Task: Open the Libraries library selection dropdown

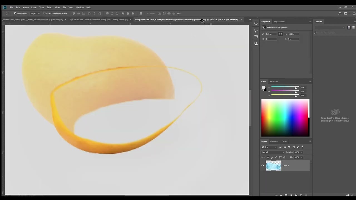Action: [330, 27]
